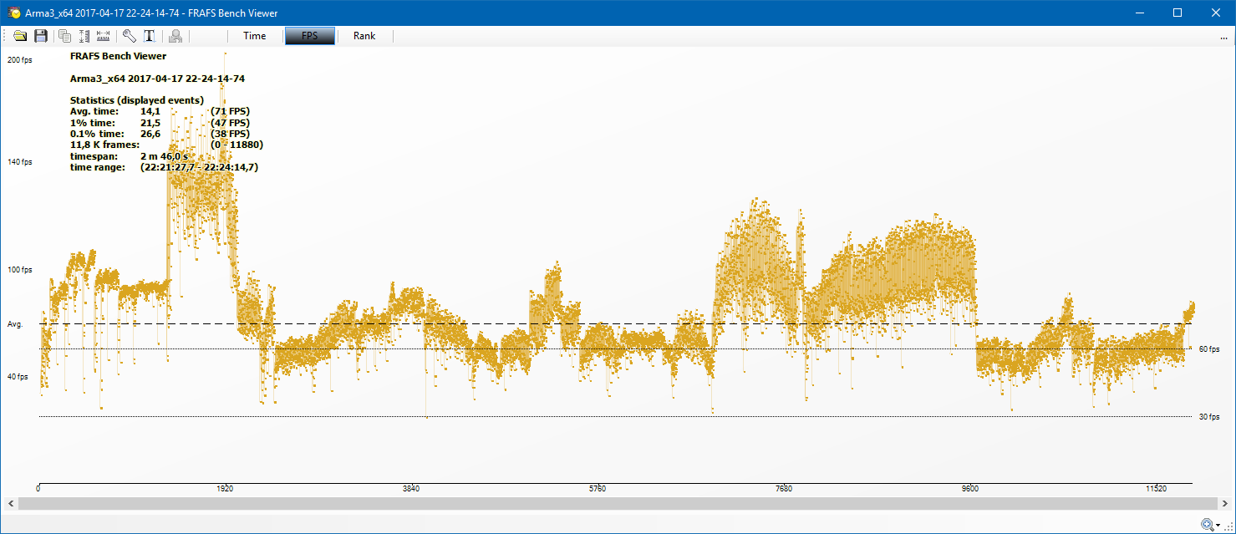Click the horizontal scrollbar thumb

[616, 504]
